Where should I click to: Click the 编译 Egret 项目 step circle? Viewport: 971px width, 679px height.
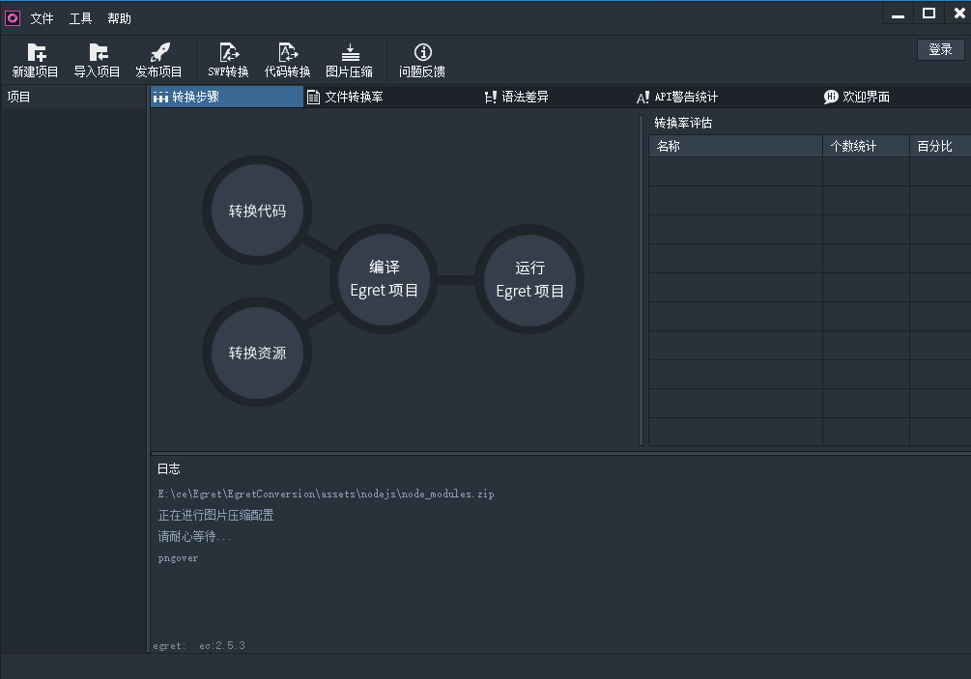point(384,279)
